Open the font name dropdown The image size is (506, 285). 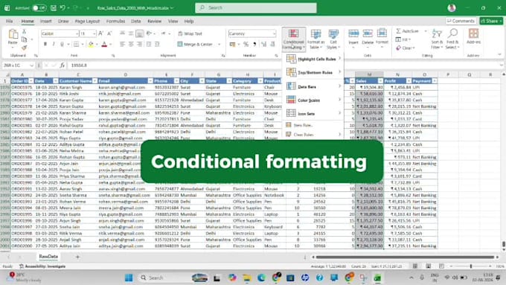click(x=77, y=33)
